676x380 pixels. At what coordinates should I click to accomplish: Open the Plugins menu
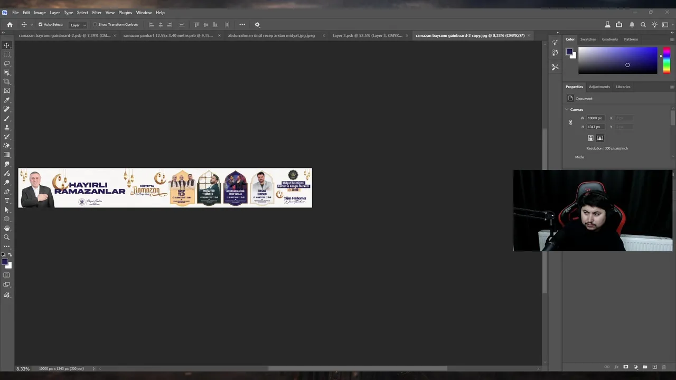point(125,12)
